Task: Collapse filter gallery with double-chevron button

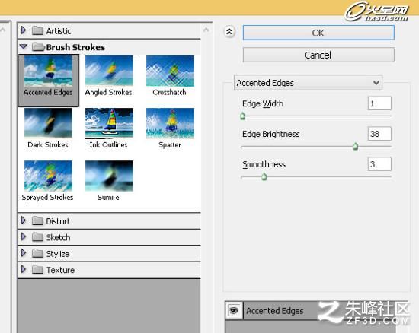Action: click(229, 32)
